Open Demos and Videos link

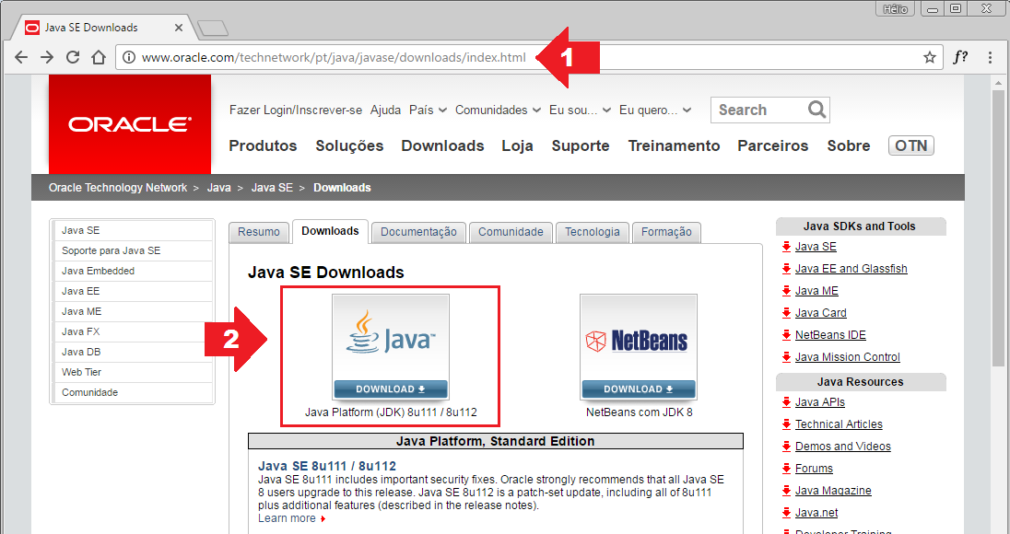tap(842, 447)
